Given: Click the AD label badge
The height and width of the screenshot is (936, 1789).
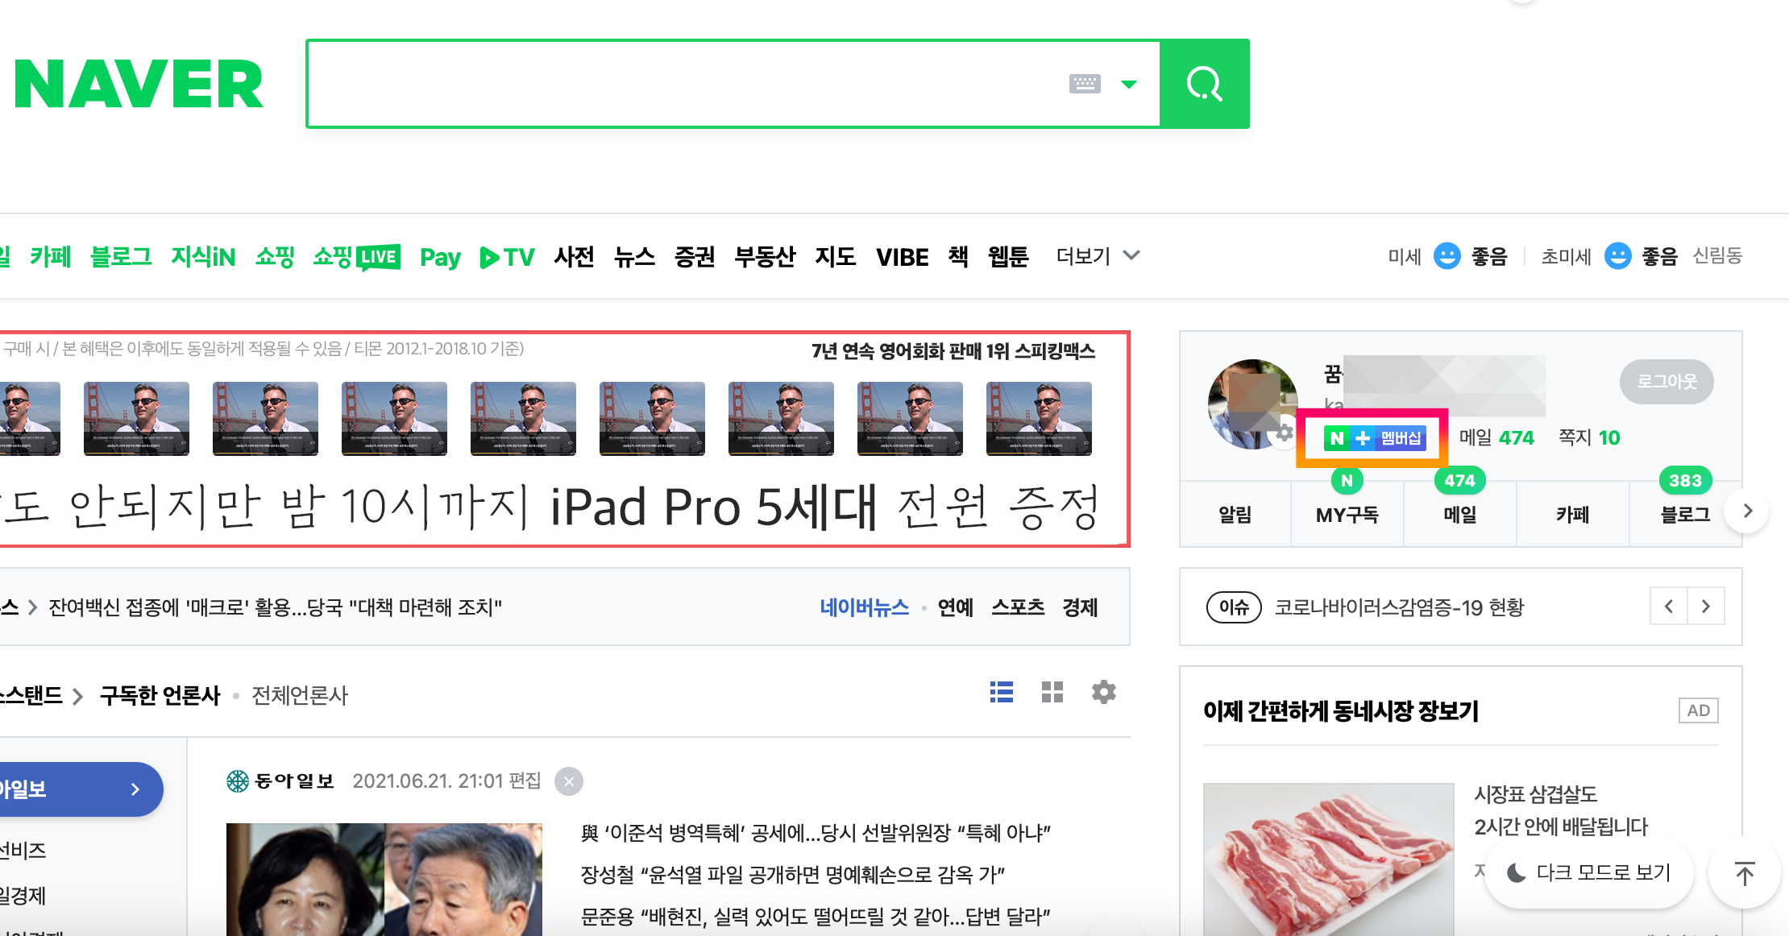Looking at the screenshot, I should (1698, 710).
